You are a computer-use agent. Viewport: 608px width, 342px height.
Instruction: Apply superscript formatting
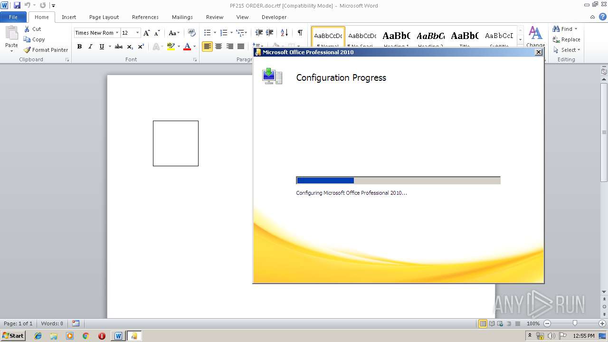[141, 47]
